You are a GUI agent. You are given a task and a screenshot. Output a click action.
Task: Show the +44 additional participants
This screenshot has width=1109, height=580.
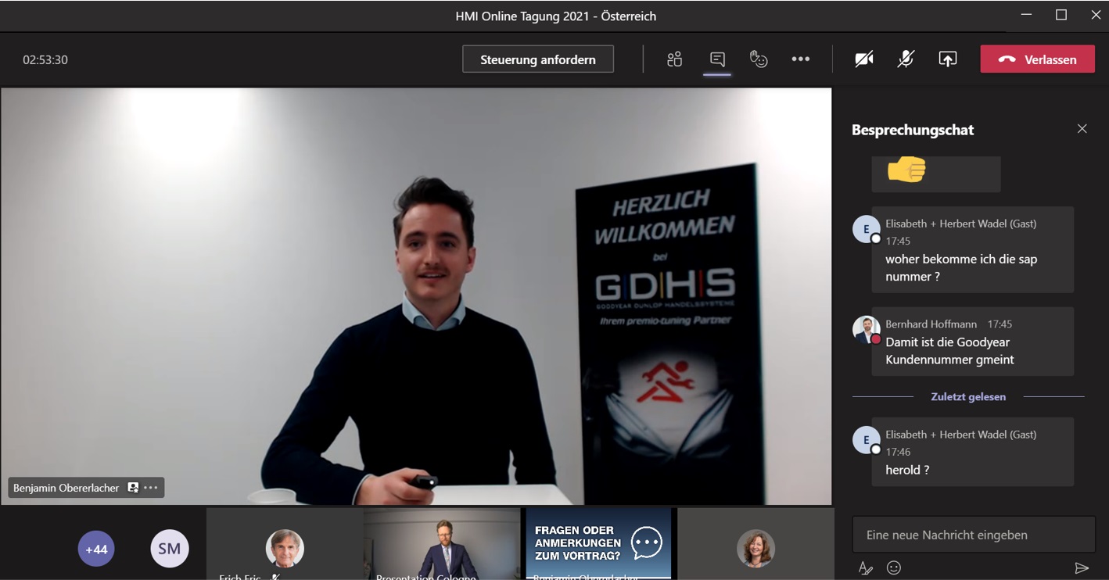[x=96, y=549]
